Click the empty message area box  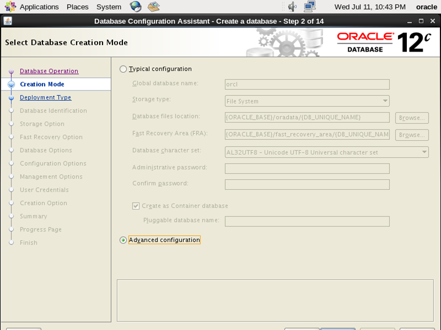click(x=275, y=300)
